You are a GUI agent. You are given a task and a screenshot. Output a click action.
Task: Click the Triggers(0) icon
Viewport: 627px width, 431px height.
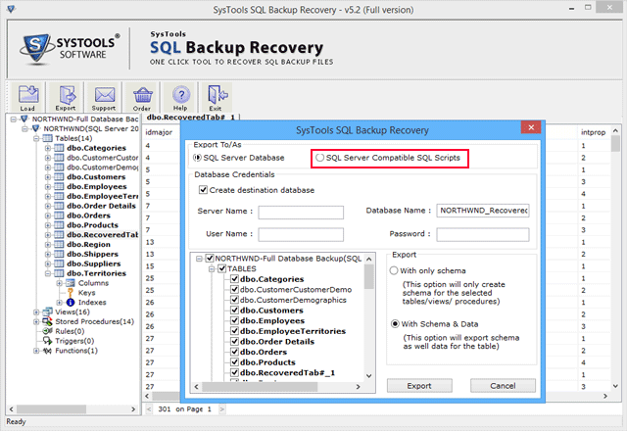(48, 341)
